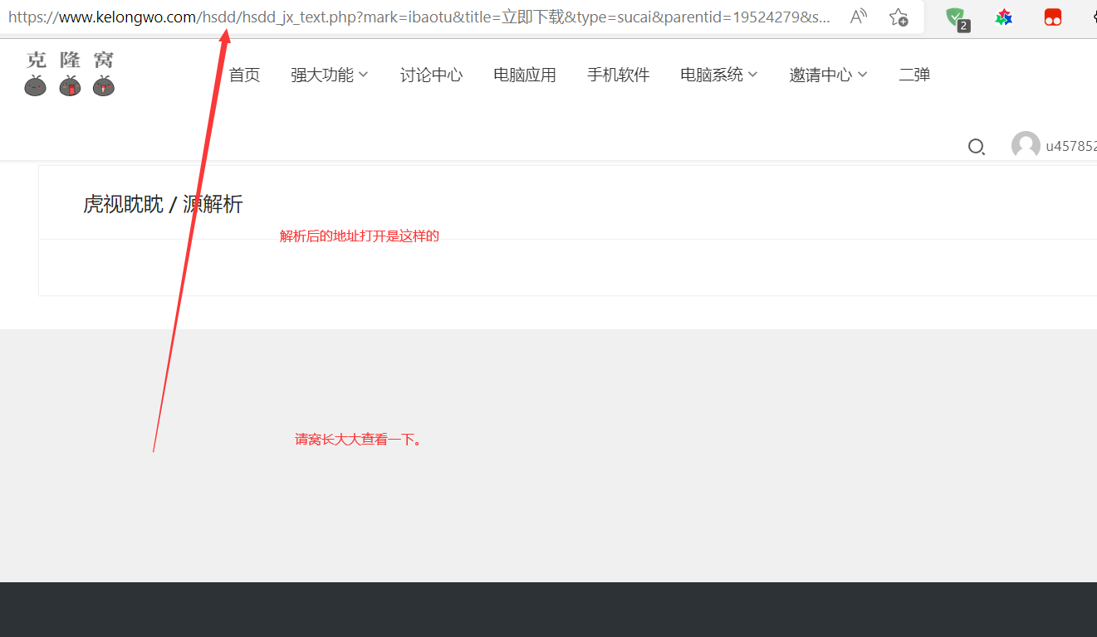Click the 虎视眈眈 / 源解析 heading
The image size is (1097, 637).
coord(163,204)
